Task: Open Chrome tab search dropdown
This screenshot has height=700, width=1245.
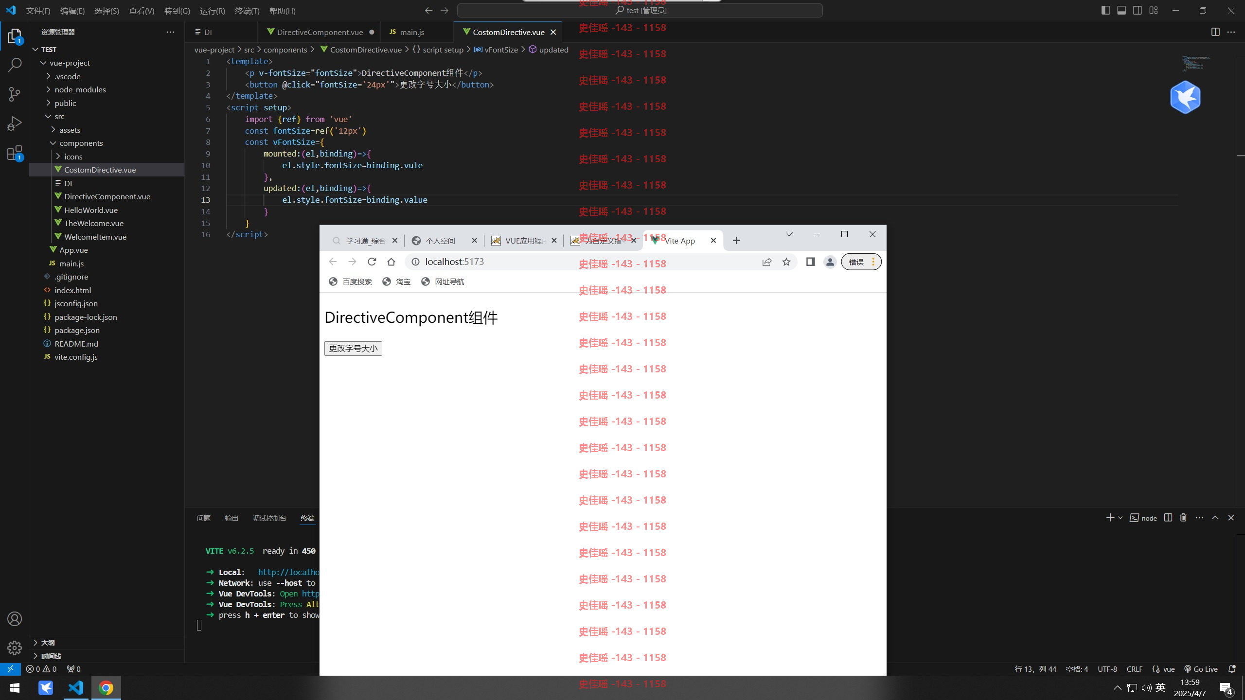Action: tap(789, 234)
